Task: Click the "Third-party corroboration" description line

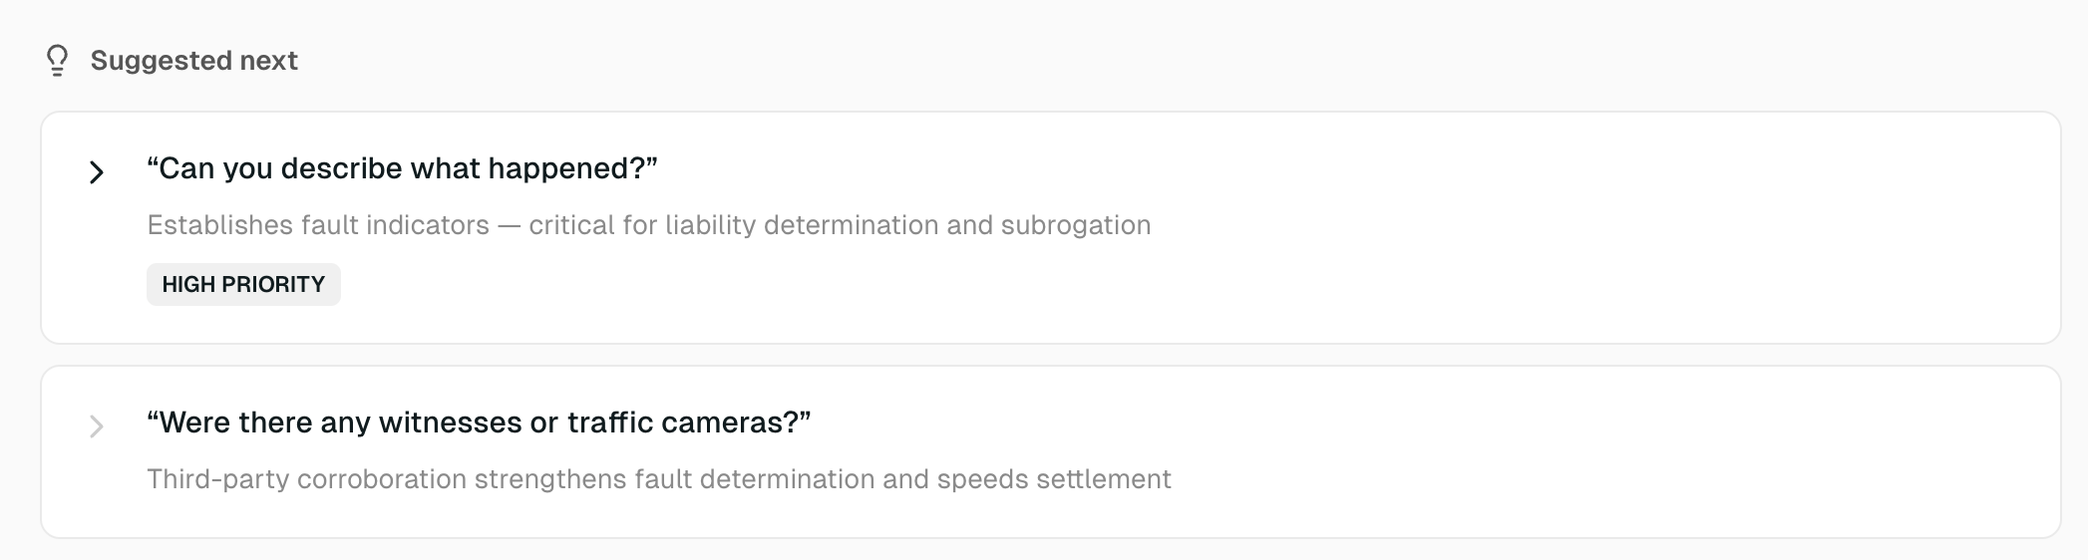Action: 658,479
